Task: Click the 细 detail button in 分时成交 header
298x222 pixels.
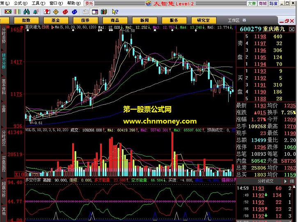Action: click(292, 181)
